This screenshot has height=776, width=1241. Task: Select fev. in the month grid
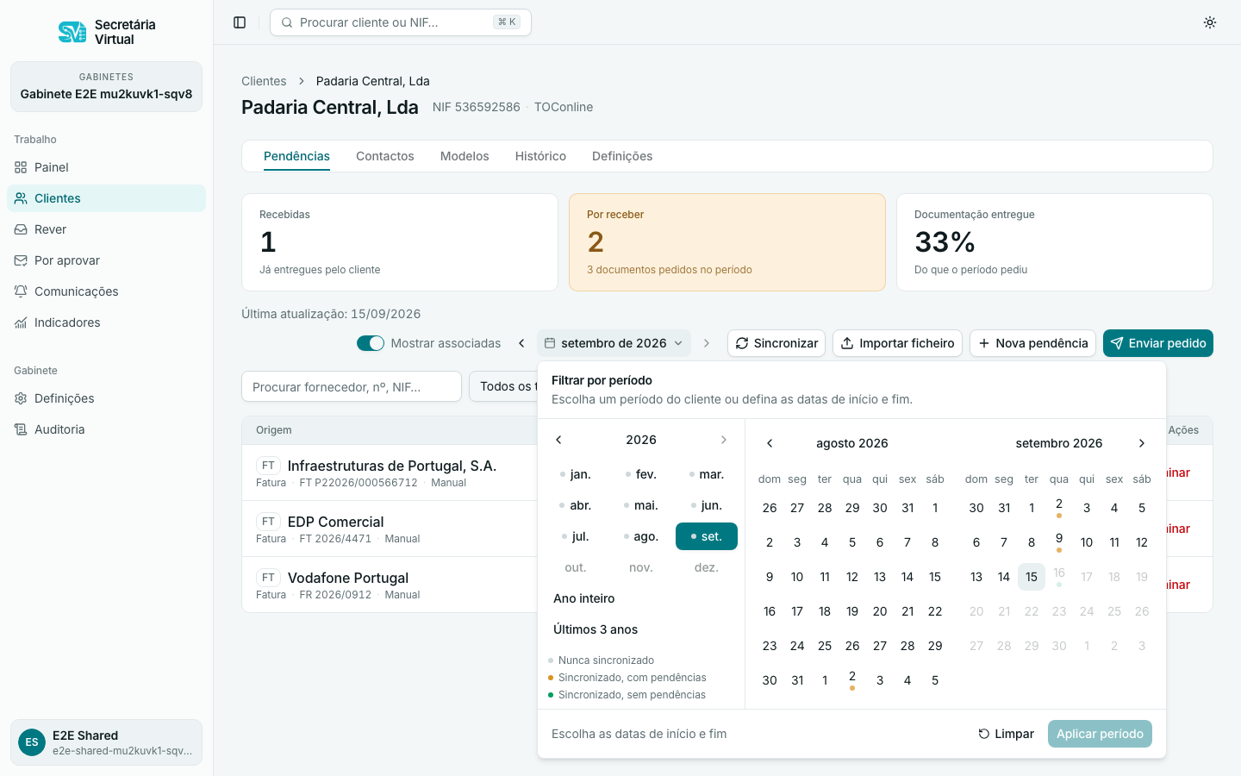tap(641, 474)
